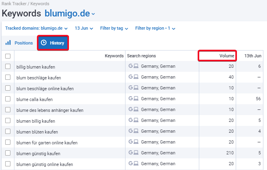Screen dimensions: 267x170
Task: Click volume value 40 for blum beschläge kaufen
Action: [x=231, y=77]
